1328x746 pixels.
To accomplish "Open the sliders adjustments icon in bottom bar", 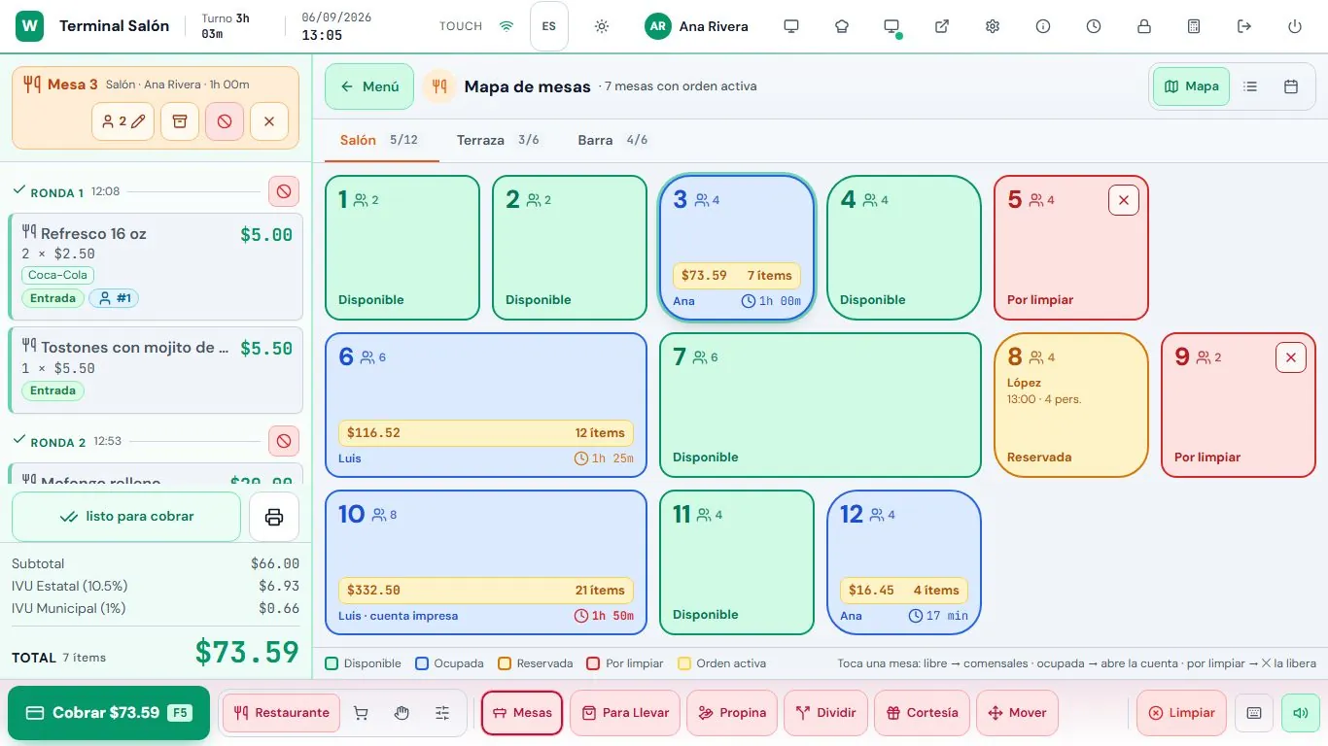I will click(x=443, y=713).
